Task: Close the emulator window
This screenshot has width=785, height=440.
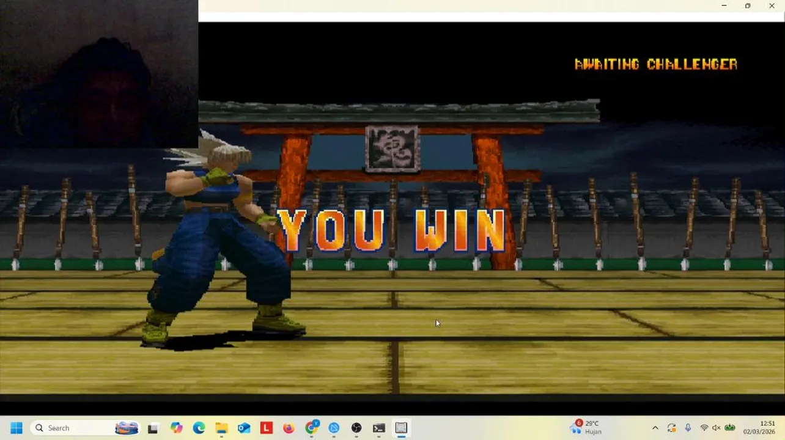Action: [772, 5]
